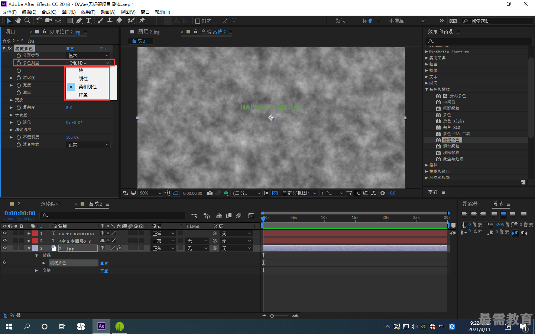Click the show channel RGB icon

click(x=226, y=193)
